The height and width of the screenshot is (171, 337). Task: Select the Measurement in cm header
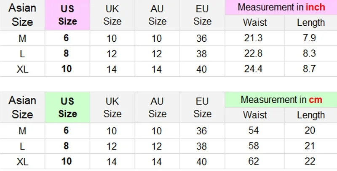coord(281,100)
